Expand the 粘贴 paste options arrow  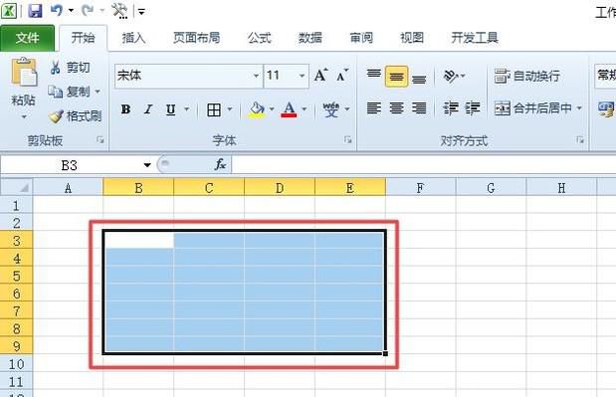coord(24,116)
